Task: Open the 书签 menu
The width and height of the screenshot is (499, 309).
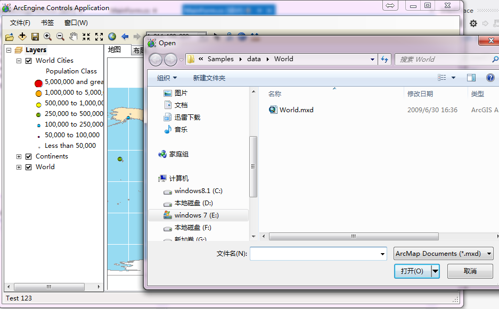Action: (x=47, y=23)
